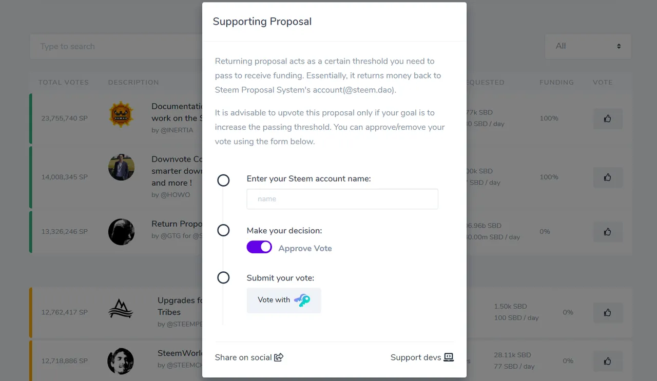657x381 pixels.
Task: Focus the Steem account name field
Action: point(342,199)
